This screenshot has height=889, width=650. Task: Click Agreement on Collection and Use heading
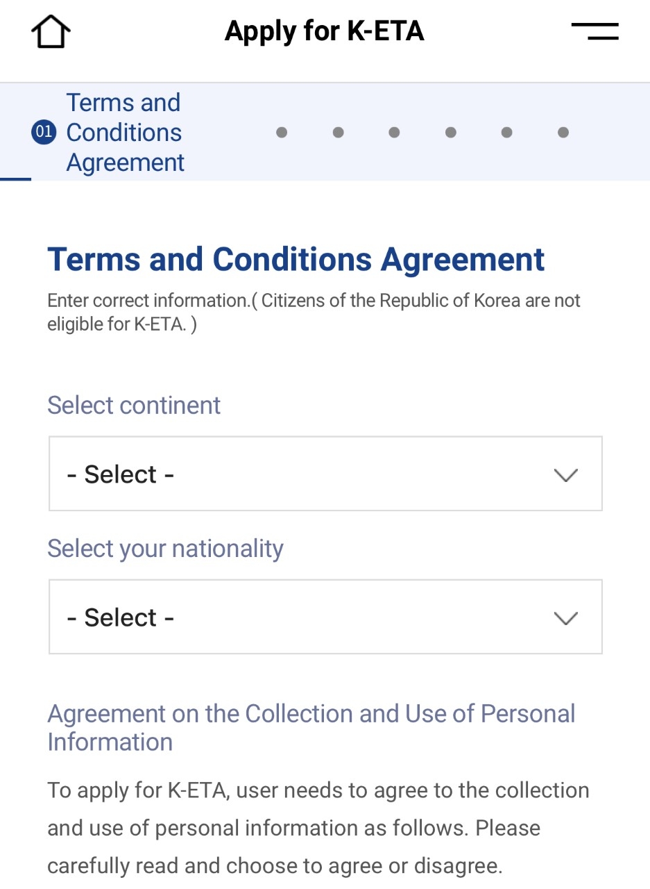click(x=311, y=727)
